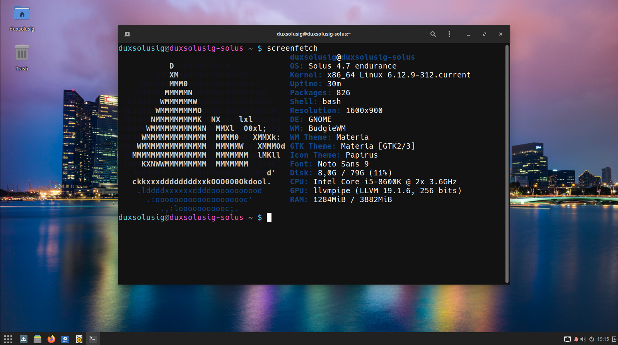This screenshot has width=618, height=345.
Task: Click the 'RAM: 1284MiB / 3882MiB' line
Action: tap(341, 199)
